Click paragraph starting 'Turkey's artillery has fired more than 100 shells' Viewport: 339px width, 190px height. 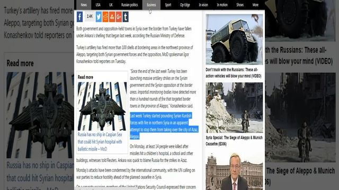pos(135,54)
